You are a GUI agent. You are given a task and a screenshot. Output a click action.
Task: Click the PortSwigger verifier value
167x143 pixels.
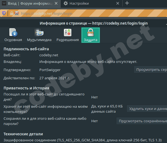point(50,70)
